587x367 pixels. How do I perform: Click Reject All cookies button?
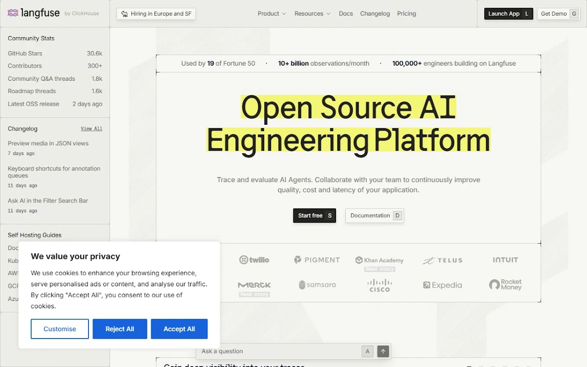[x=120, y=329]
